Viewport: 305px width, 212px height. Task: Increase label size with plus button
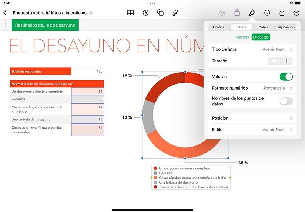(286, 61)
